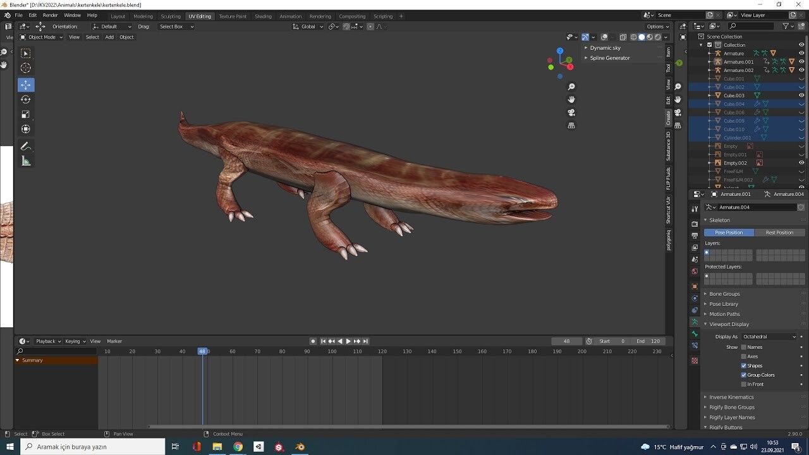Click the viewport zoom magnifier icon
Image resolution: width=809 pixels, height=455 pixels.
click(571, 87)
